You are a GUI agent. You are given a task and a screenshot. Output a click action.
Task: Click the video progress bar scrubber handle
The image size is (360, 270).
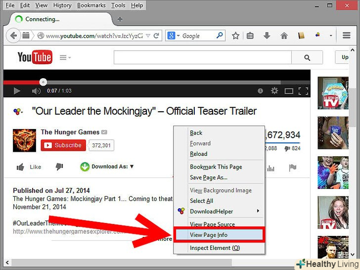tap(43, 82)
